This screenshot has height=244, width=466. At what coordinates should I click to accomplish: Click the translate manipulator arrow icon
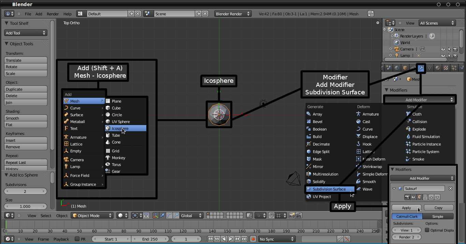click(163, 215)
